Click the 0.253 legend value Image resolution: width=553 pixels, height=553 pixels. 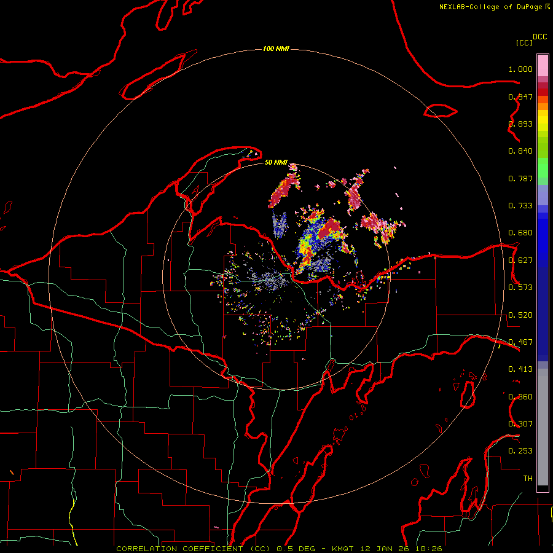coord(520,451)
